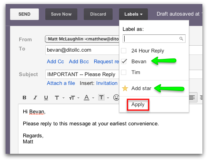Screen dimensions: 208x161
Task: Click the left-align text icon
Action: (x=192, y=97)
